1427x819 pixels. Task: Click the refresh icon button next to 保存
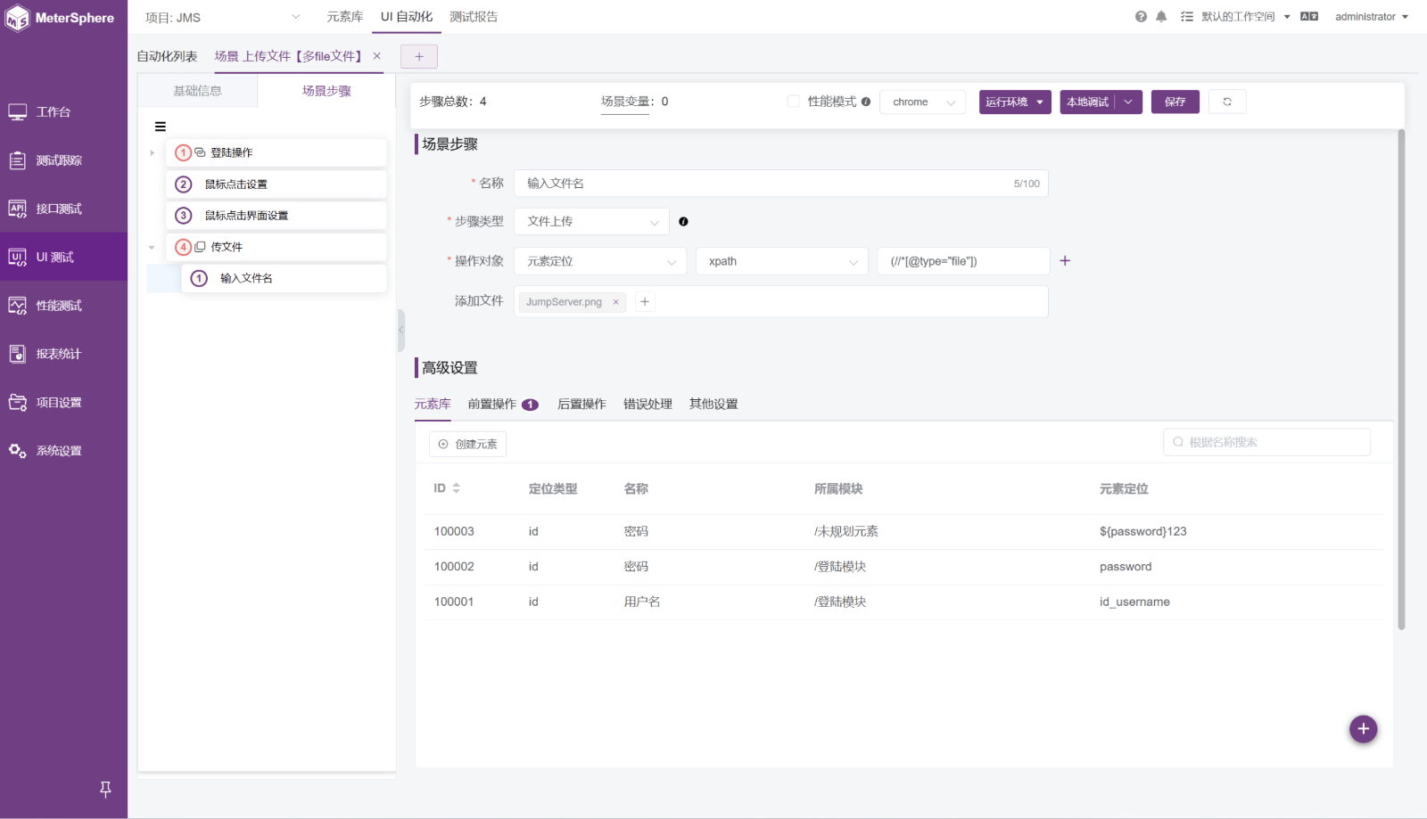pyautogui.click(x=1227, y=102)
